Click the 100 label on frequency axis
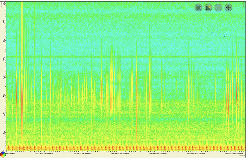This screenshot has height=159, width=246. pyautogui.click(x=4, y=133)
